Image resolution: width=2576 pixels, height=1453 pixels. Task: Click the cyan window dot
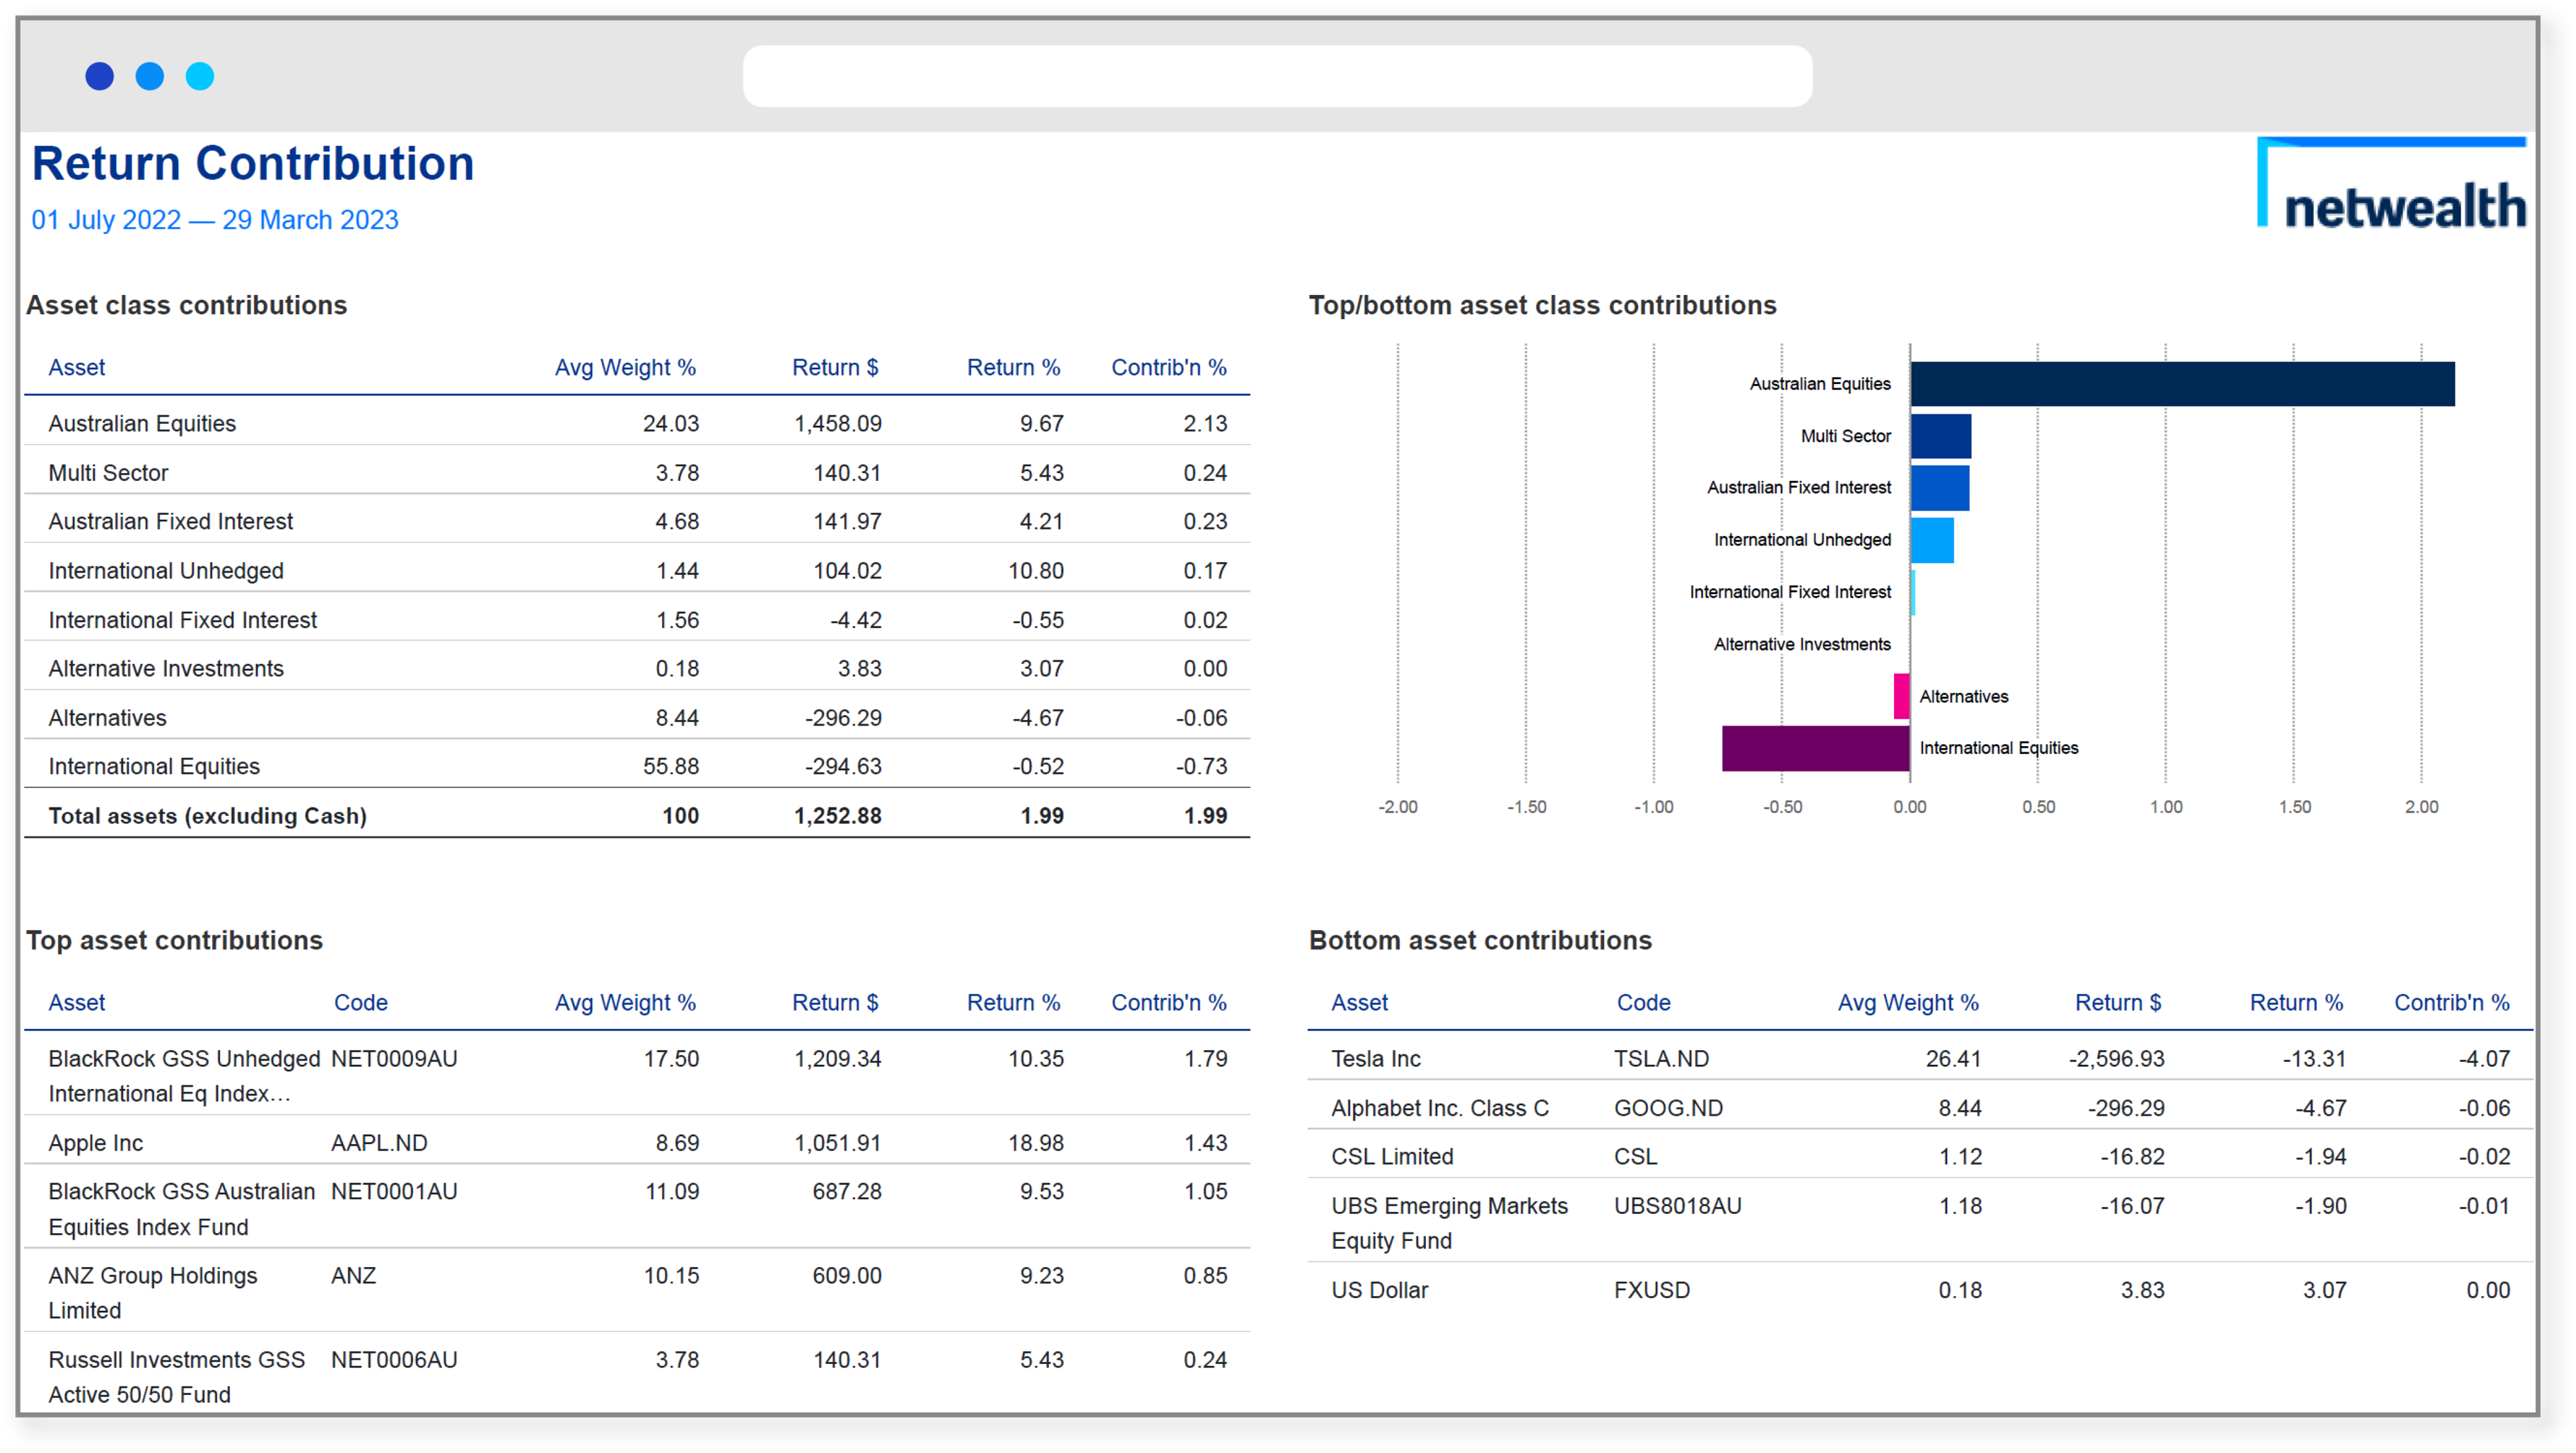point(200,76)
